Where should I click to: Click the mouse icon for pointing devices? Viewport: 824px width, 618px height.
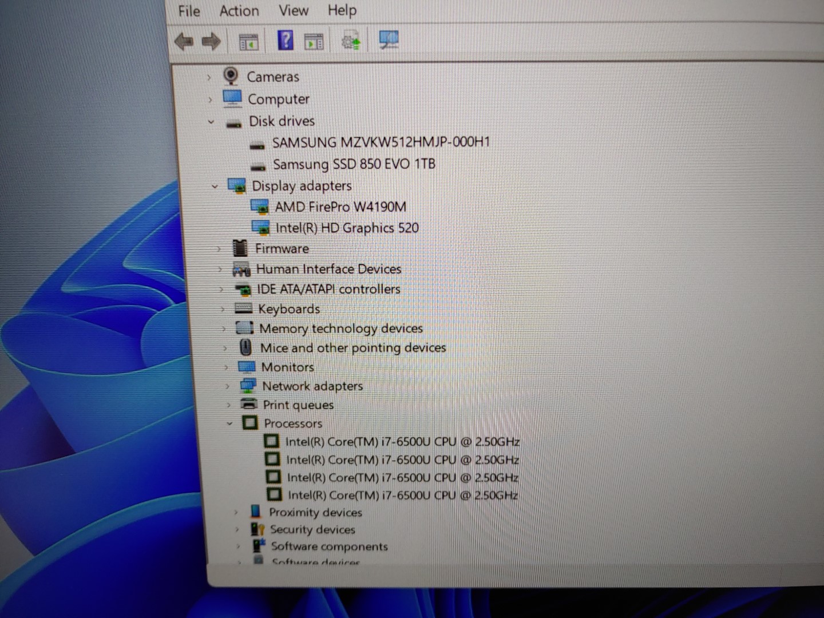pyautogui.click(x=246, y=347)
